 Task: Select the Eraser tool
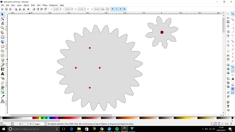coord(2,83)
